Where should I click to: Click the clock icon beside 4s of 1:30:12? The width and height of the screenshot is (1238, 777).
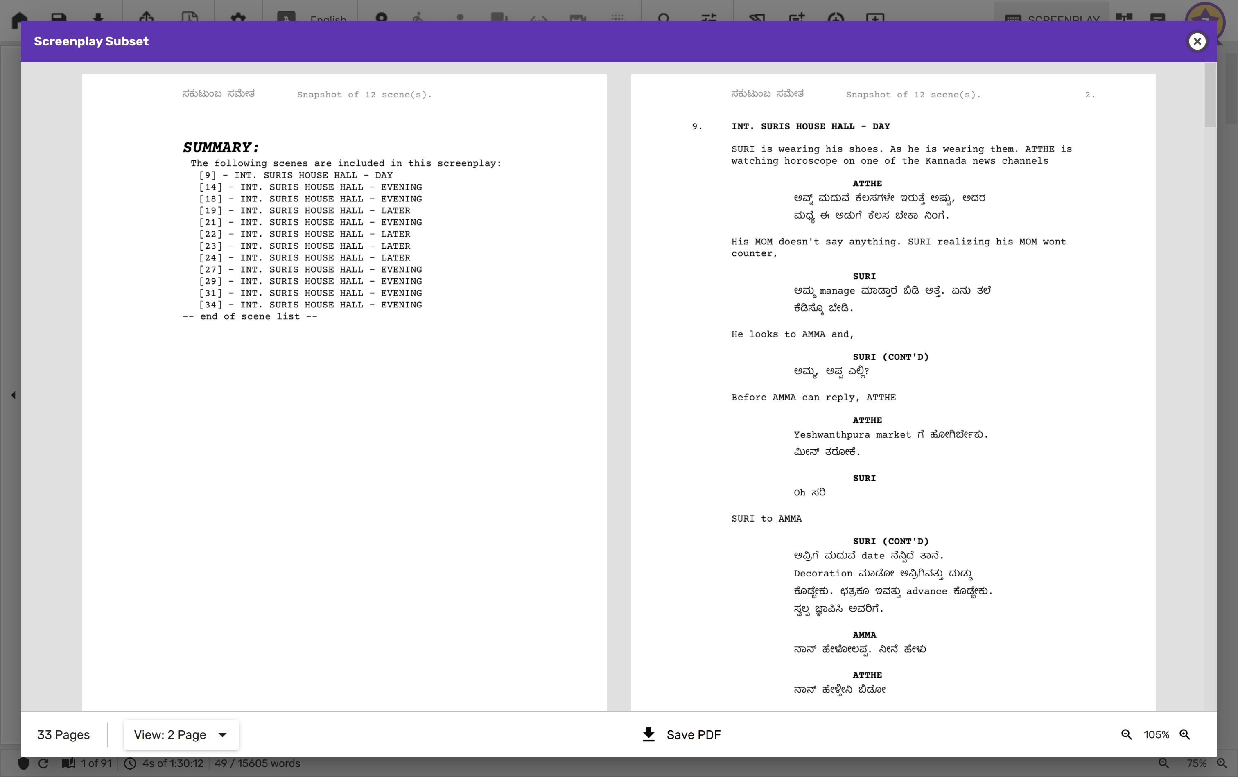tap(130, 763)
